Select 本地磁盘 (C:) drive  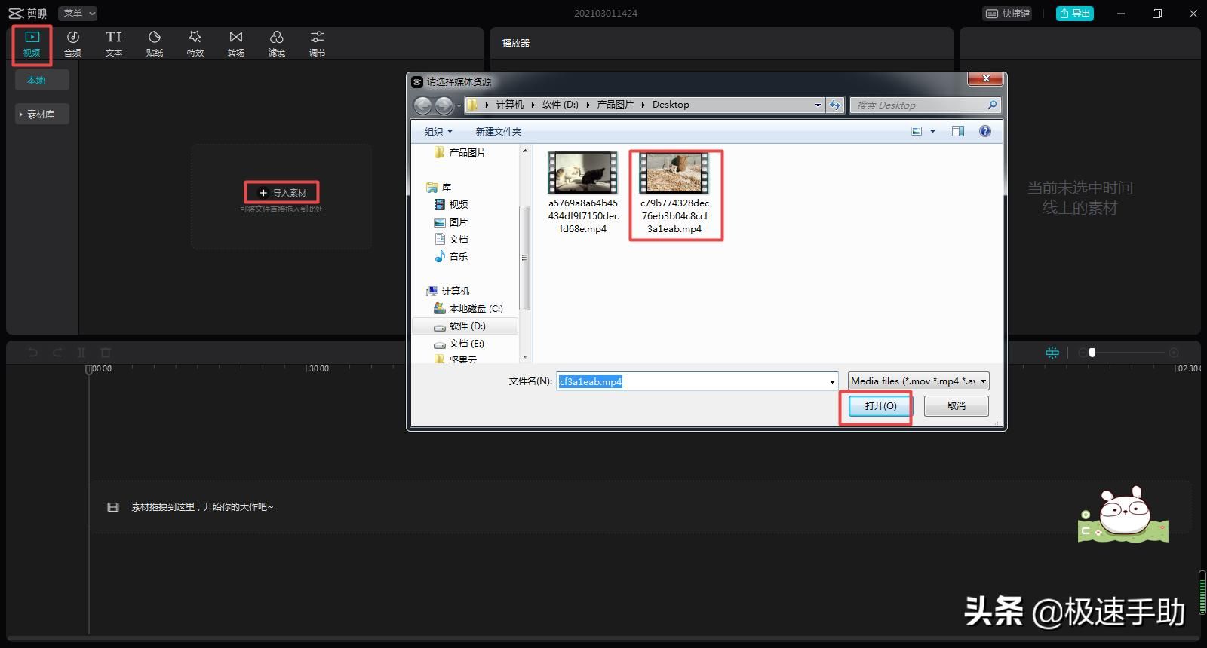tap(468, 308)
